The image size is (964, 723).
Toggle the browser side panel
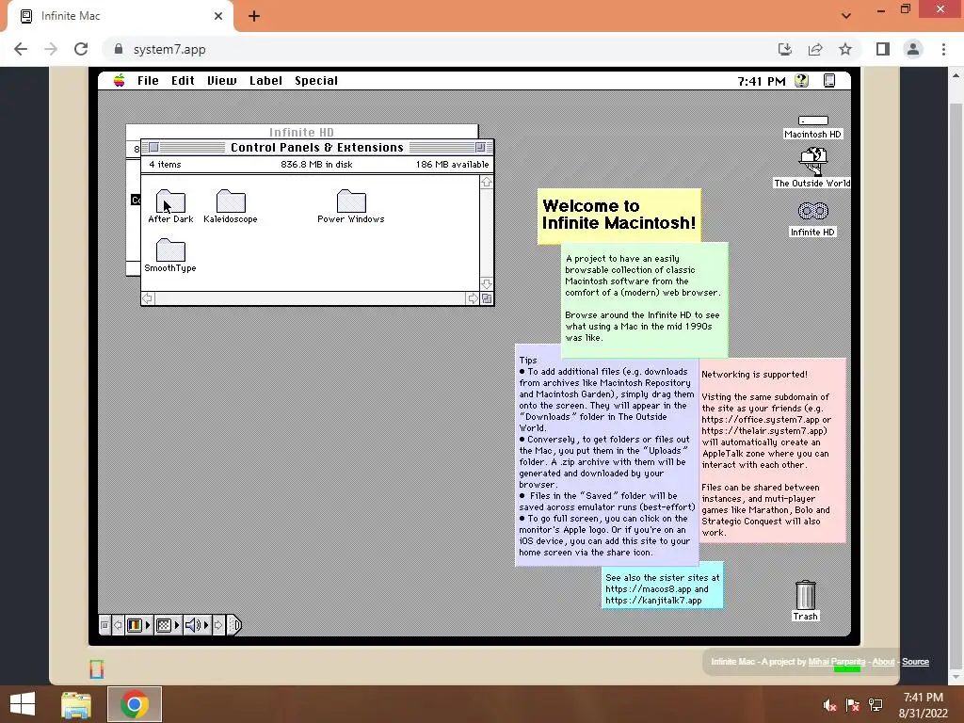883,49
